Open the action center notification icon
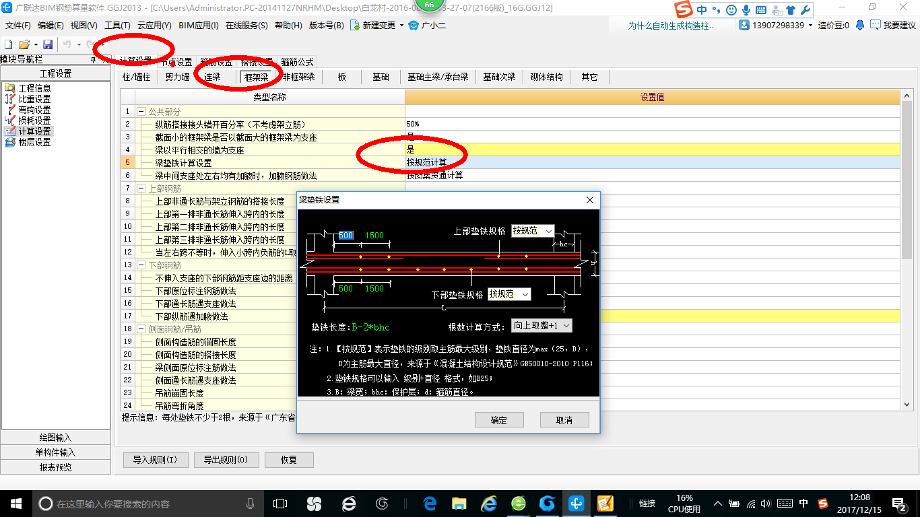Screen dimensions: 920x517 900,503
